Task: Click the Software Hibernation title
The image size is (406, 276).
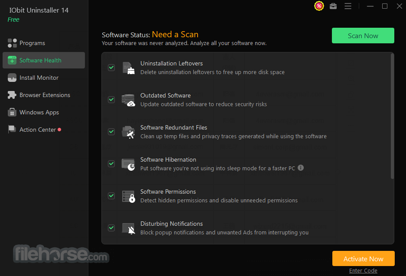Action: point(168,160)
